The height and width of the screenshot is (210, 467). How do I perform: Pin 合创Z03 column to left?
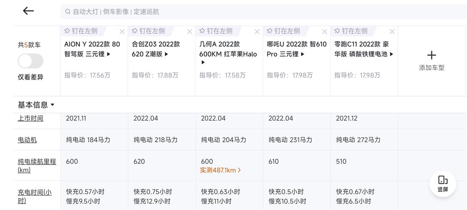pos(148,31)
